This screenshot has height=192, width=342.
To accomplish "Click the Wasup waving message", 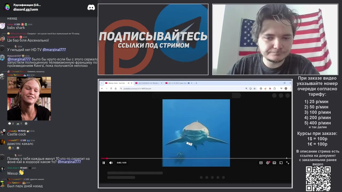I will pos(15,173).
